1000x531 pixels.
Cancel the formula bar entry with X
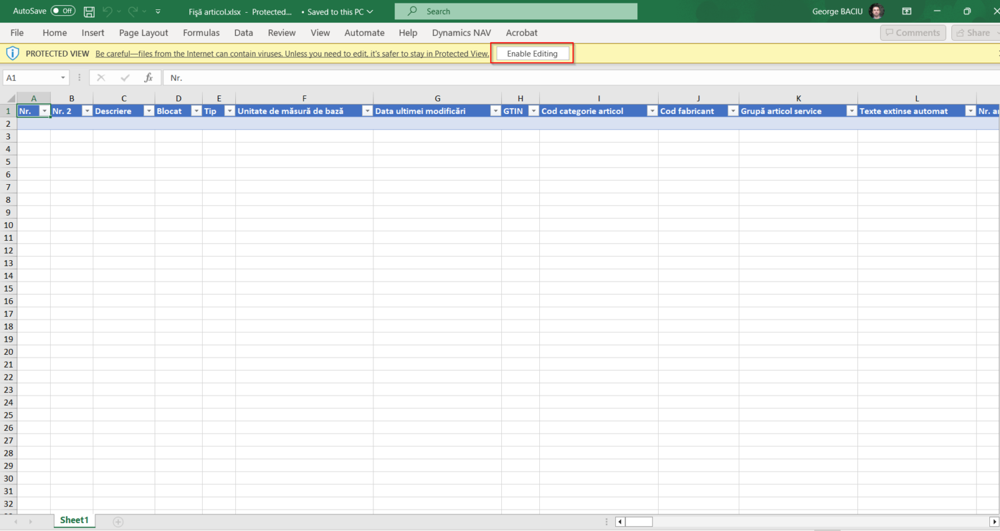click(101, 77)
